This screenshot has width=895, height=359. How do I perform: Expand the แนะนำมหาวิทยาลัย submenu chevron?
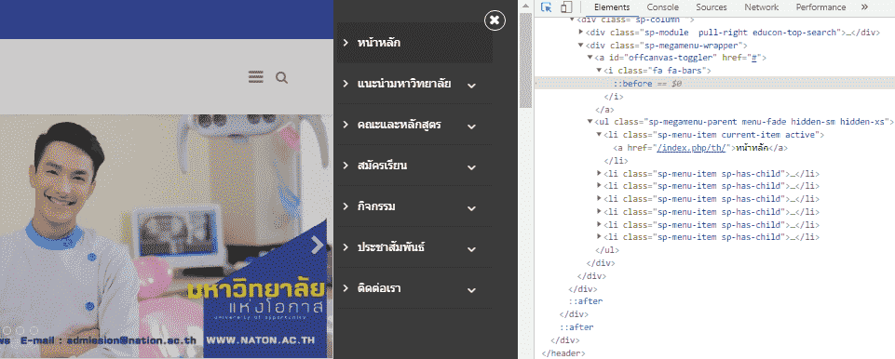click(x=471, y=86)
